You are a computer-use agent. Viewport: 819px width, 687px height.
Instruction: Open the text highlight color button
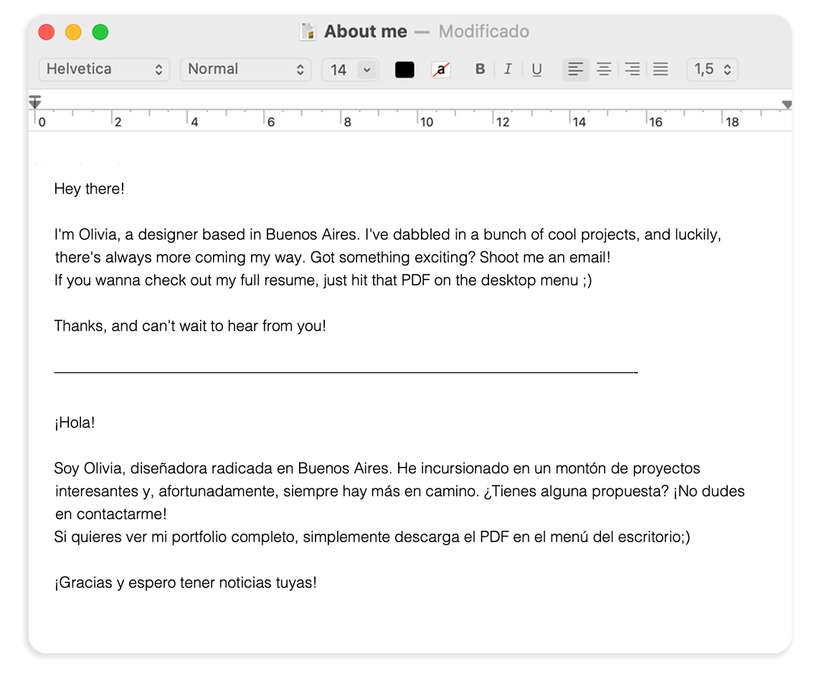click(441, 70)
